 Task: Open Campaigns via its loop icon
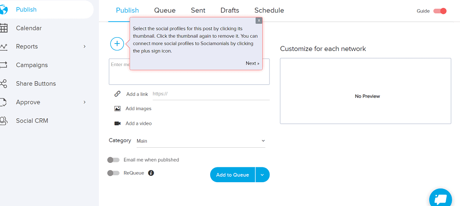[4, 65]
